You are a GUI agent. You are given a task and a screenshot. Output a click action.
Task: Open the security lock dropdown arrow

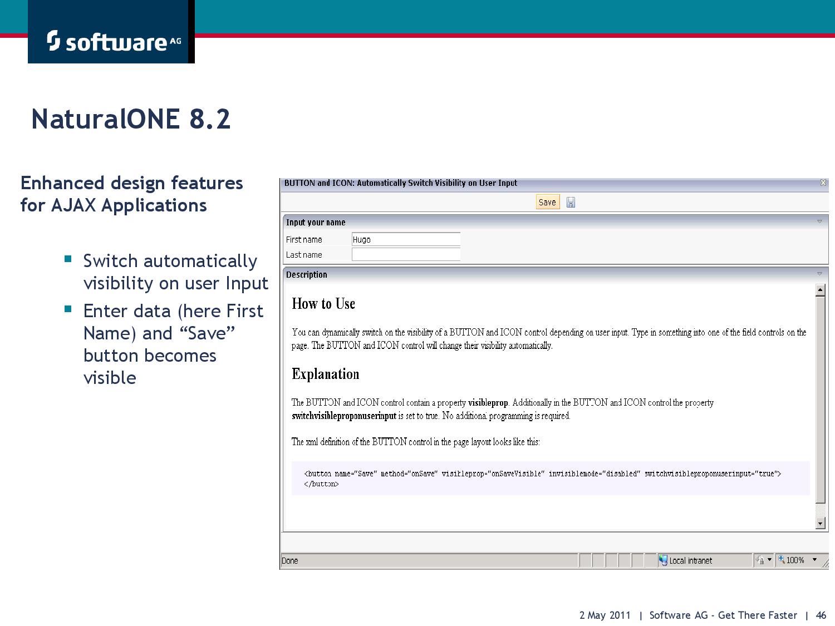(770, 560)
